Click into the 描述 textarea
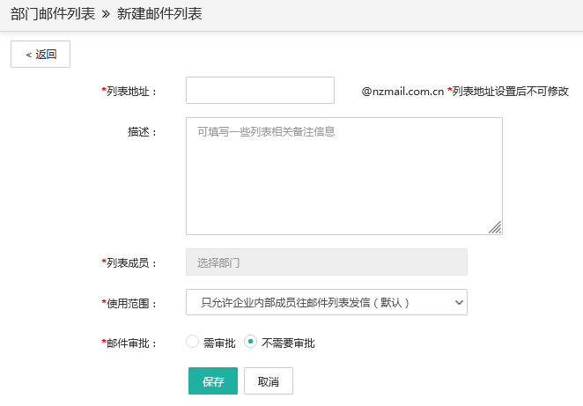Screen dimensions: 583x406 [344, 176]
